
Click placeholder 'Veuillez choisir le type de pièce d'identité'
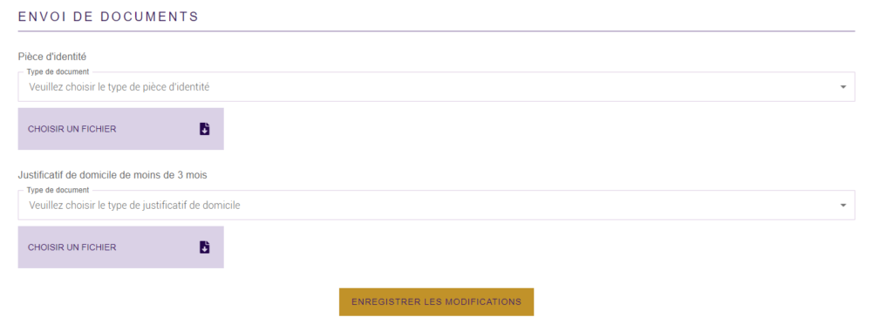click(x=119, y=87)
